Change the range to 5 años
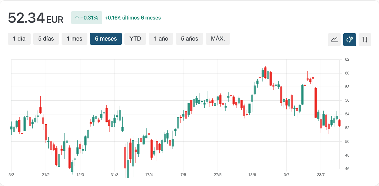Screen dimensions: 379x186 [x=189, y=39]
